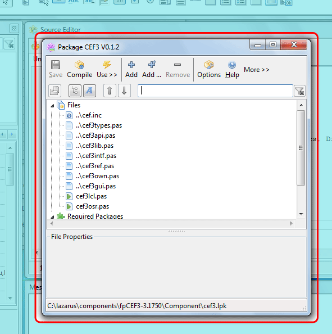Open the Use >> menu
Image resolution: width=332 pixels, height=334 pixels.
pos(107,69)
